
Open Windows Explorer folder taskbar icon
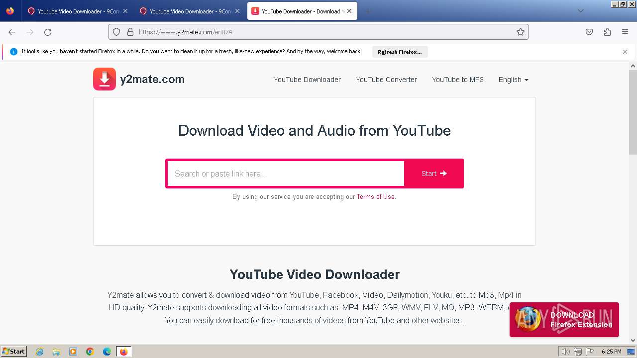pos(56,352)
